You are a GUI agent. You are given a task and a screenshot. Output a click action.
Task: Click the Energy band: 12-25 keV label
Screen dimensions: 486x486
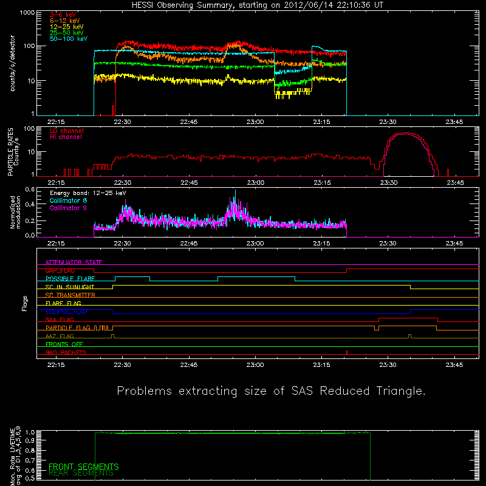coord(88,193)
